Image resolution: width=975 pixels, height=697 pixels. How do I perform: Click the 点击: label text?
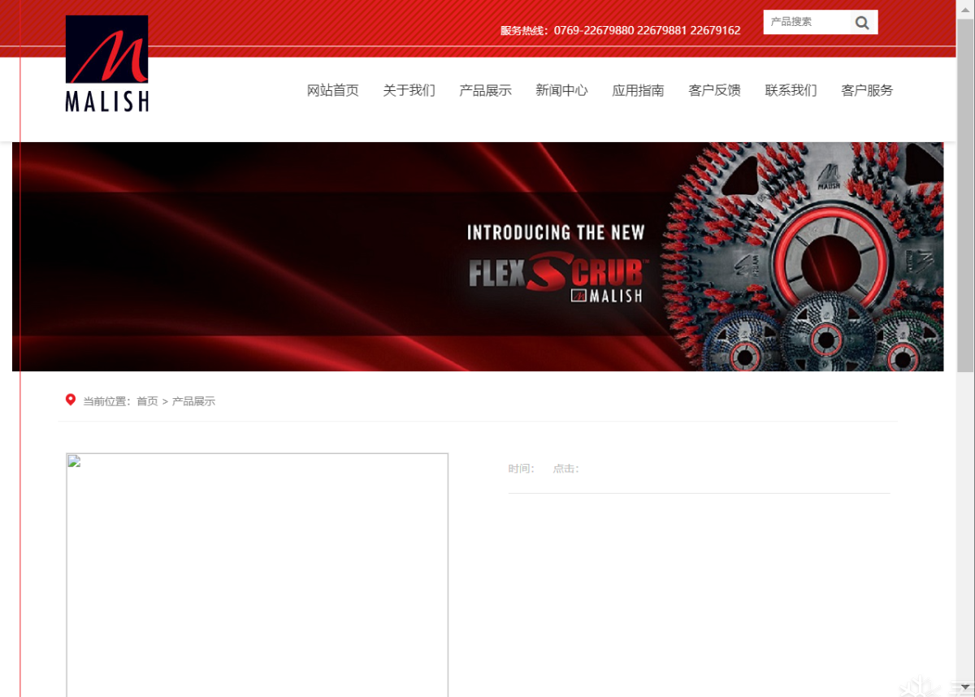(x=566, y=469)
